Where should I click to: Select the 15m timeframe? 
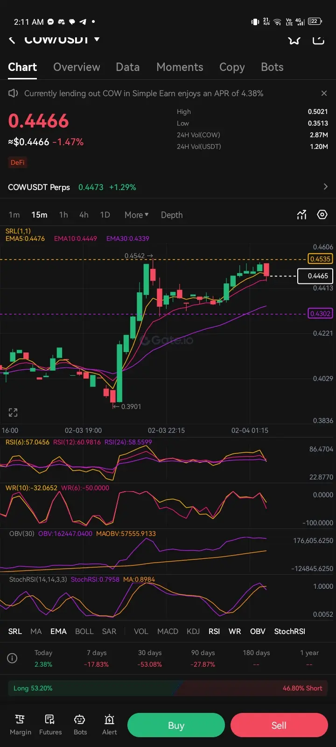39,215
